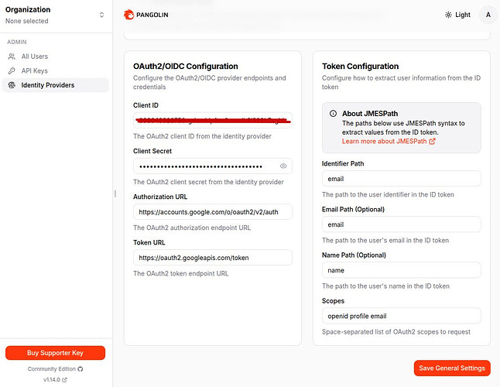
Task: Click the Client ID input field
Action: pyautogui.click(x=212, y=121)
